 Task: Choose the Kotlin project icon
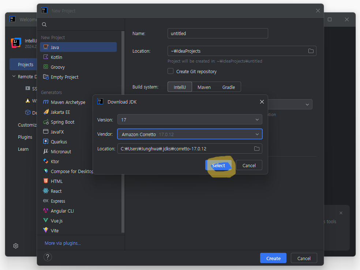click(x=46, y=57)
